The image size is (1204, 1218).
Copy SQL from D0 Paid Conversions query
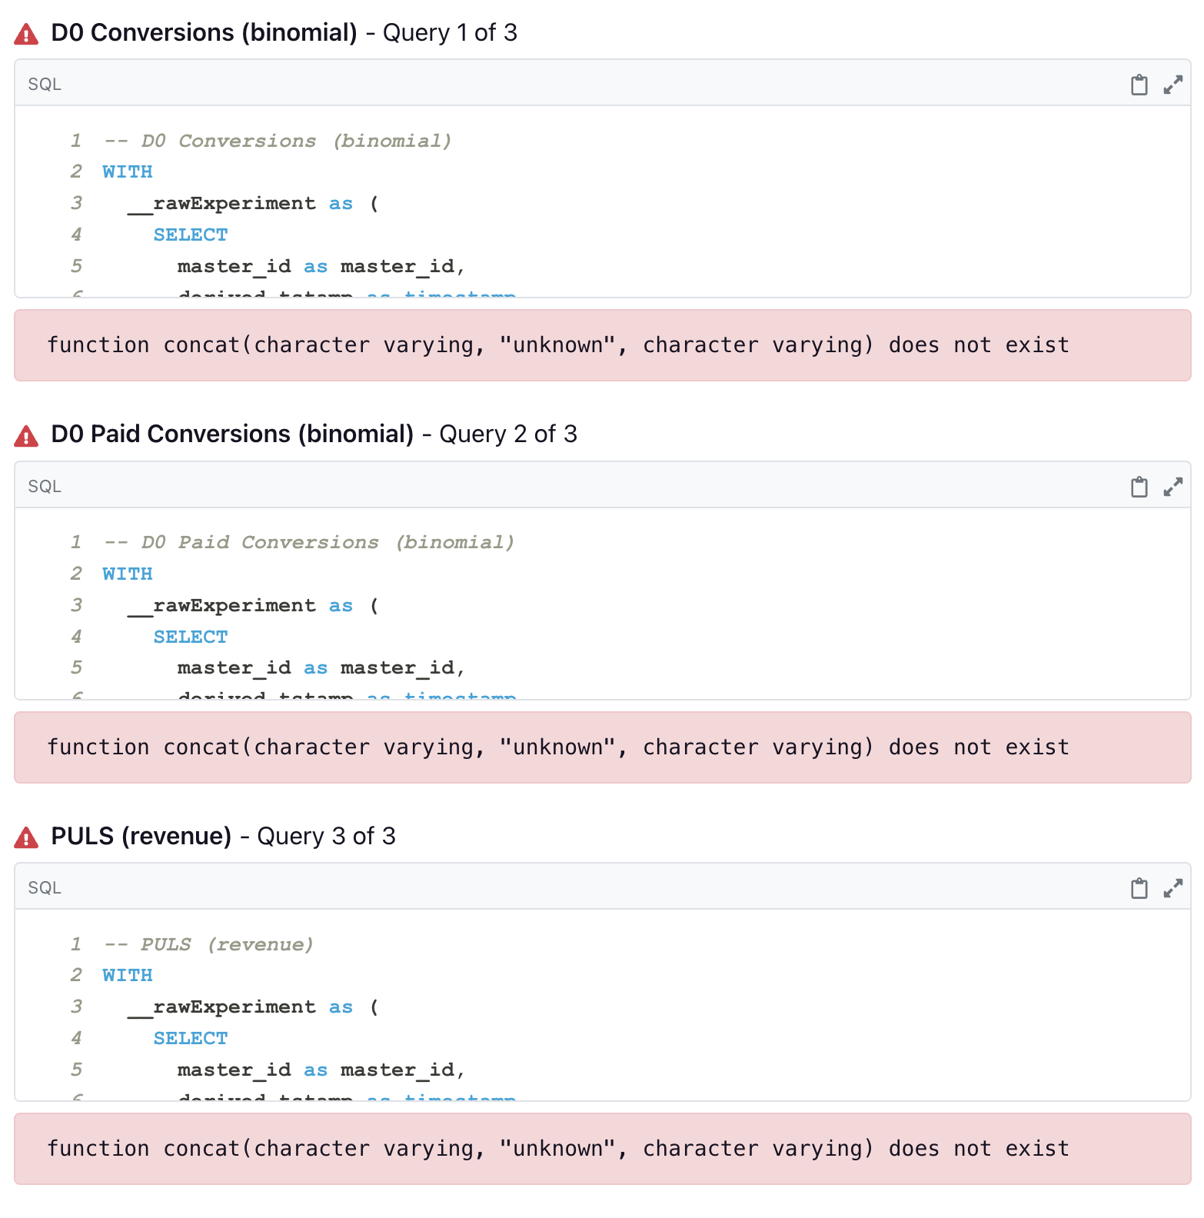[x=1140, y=486]
